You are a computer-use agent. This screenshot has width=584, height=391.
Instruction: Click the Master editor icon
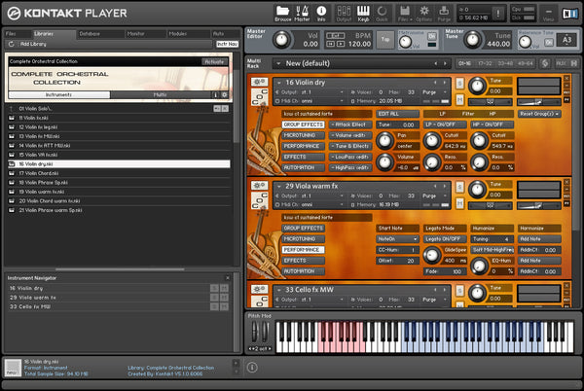click(302, 12)
